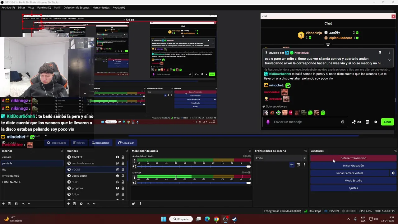Open source properties gear in the Fuentes toolbar
This screenshot has width=398, height=224.
coord(81,204)
